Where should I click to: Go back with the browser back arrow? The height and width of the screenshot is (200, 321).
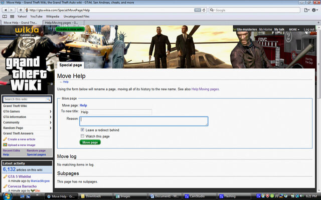(x=6, y=10)
